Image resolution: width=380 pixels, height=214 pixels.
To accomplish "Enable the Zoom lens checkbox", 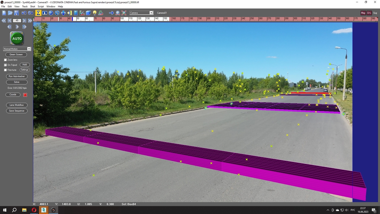I will click(x=5, y=60).
